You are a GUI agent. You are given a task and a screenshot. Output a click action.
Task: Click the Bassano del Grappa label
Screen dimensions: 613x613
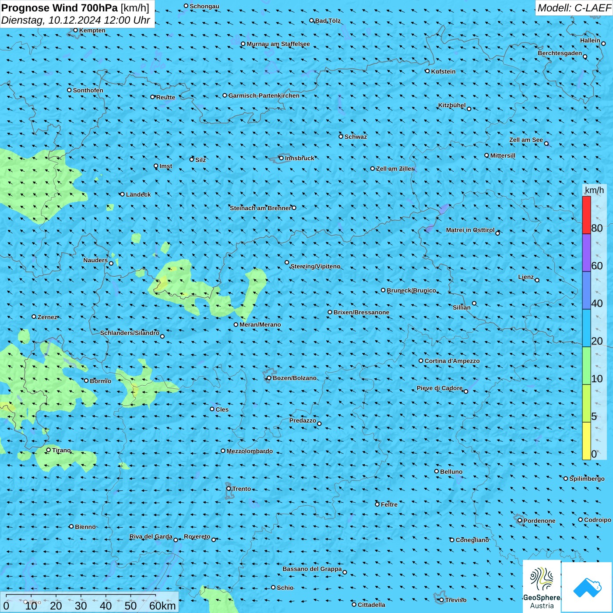coord(312,569)
